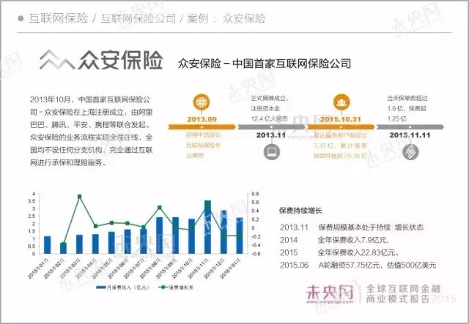The height and width of the screenshot is (324, 469).
Task: Click the blue bar for 2015年05月
Action: click(111, 243)
